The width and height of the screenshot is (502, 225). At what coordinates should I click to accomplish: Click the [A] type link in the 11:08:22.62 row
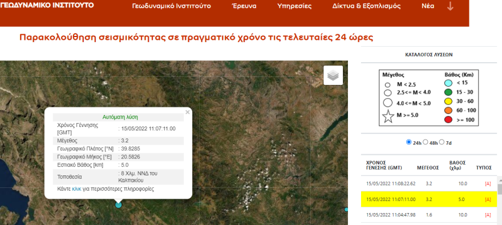coord(488,184)
